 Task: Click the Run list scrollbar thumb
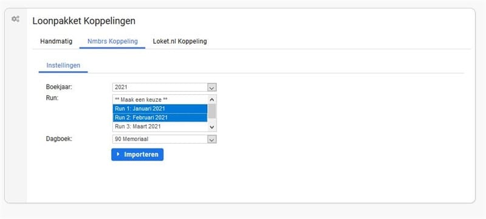212,111
